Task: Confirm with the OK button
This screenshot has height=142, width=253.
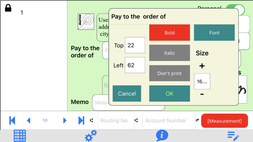Action: (170, 94)
